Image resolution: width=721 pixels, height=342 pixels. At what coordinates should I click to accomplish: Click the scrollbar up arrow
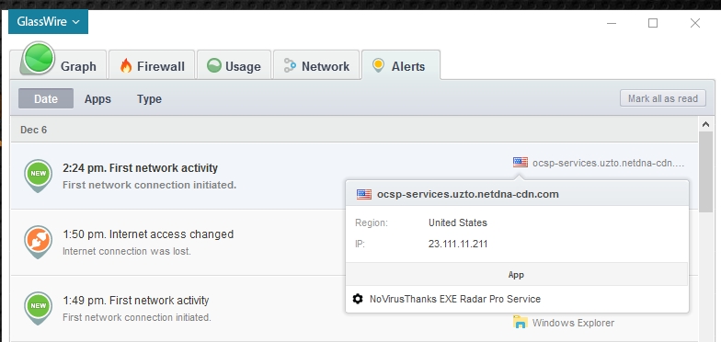[705, 123]
